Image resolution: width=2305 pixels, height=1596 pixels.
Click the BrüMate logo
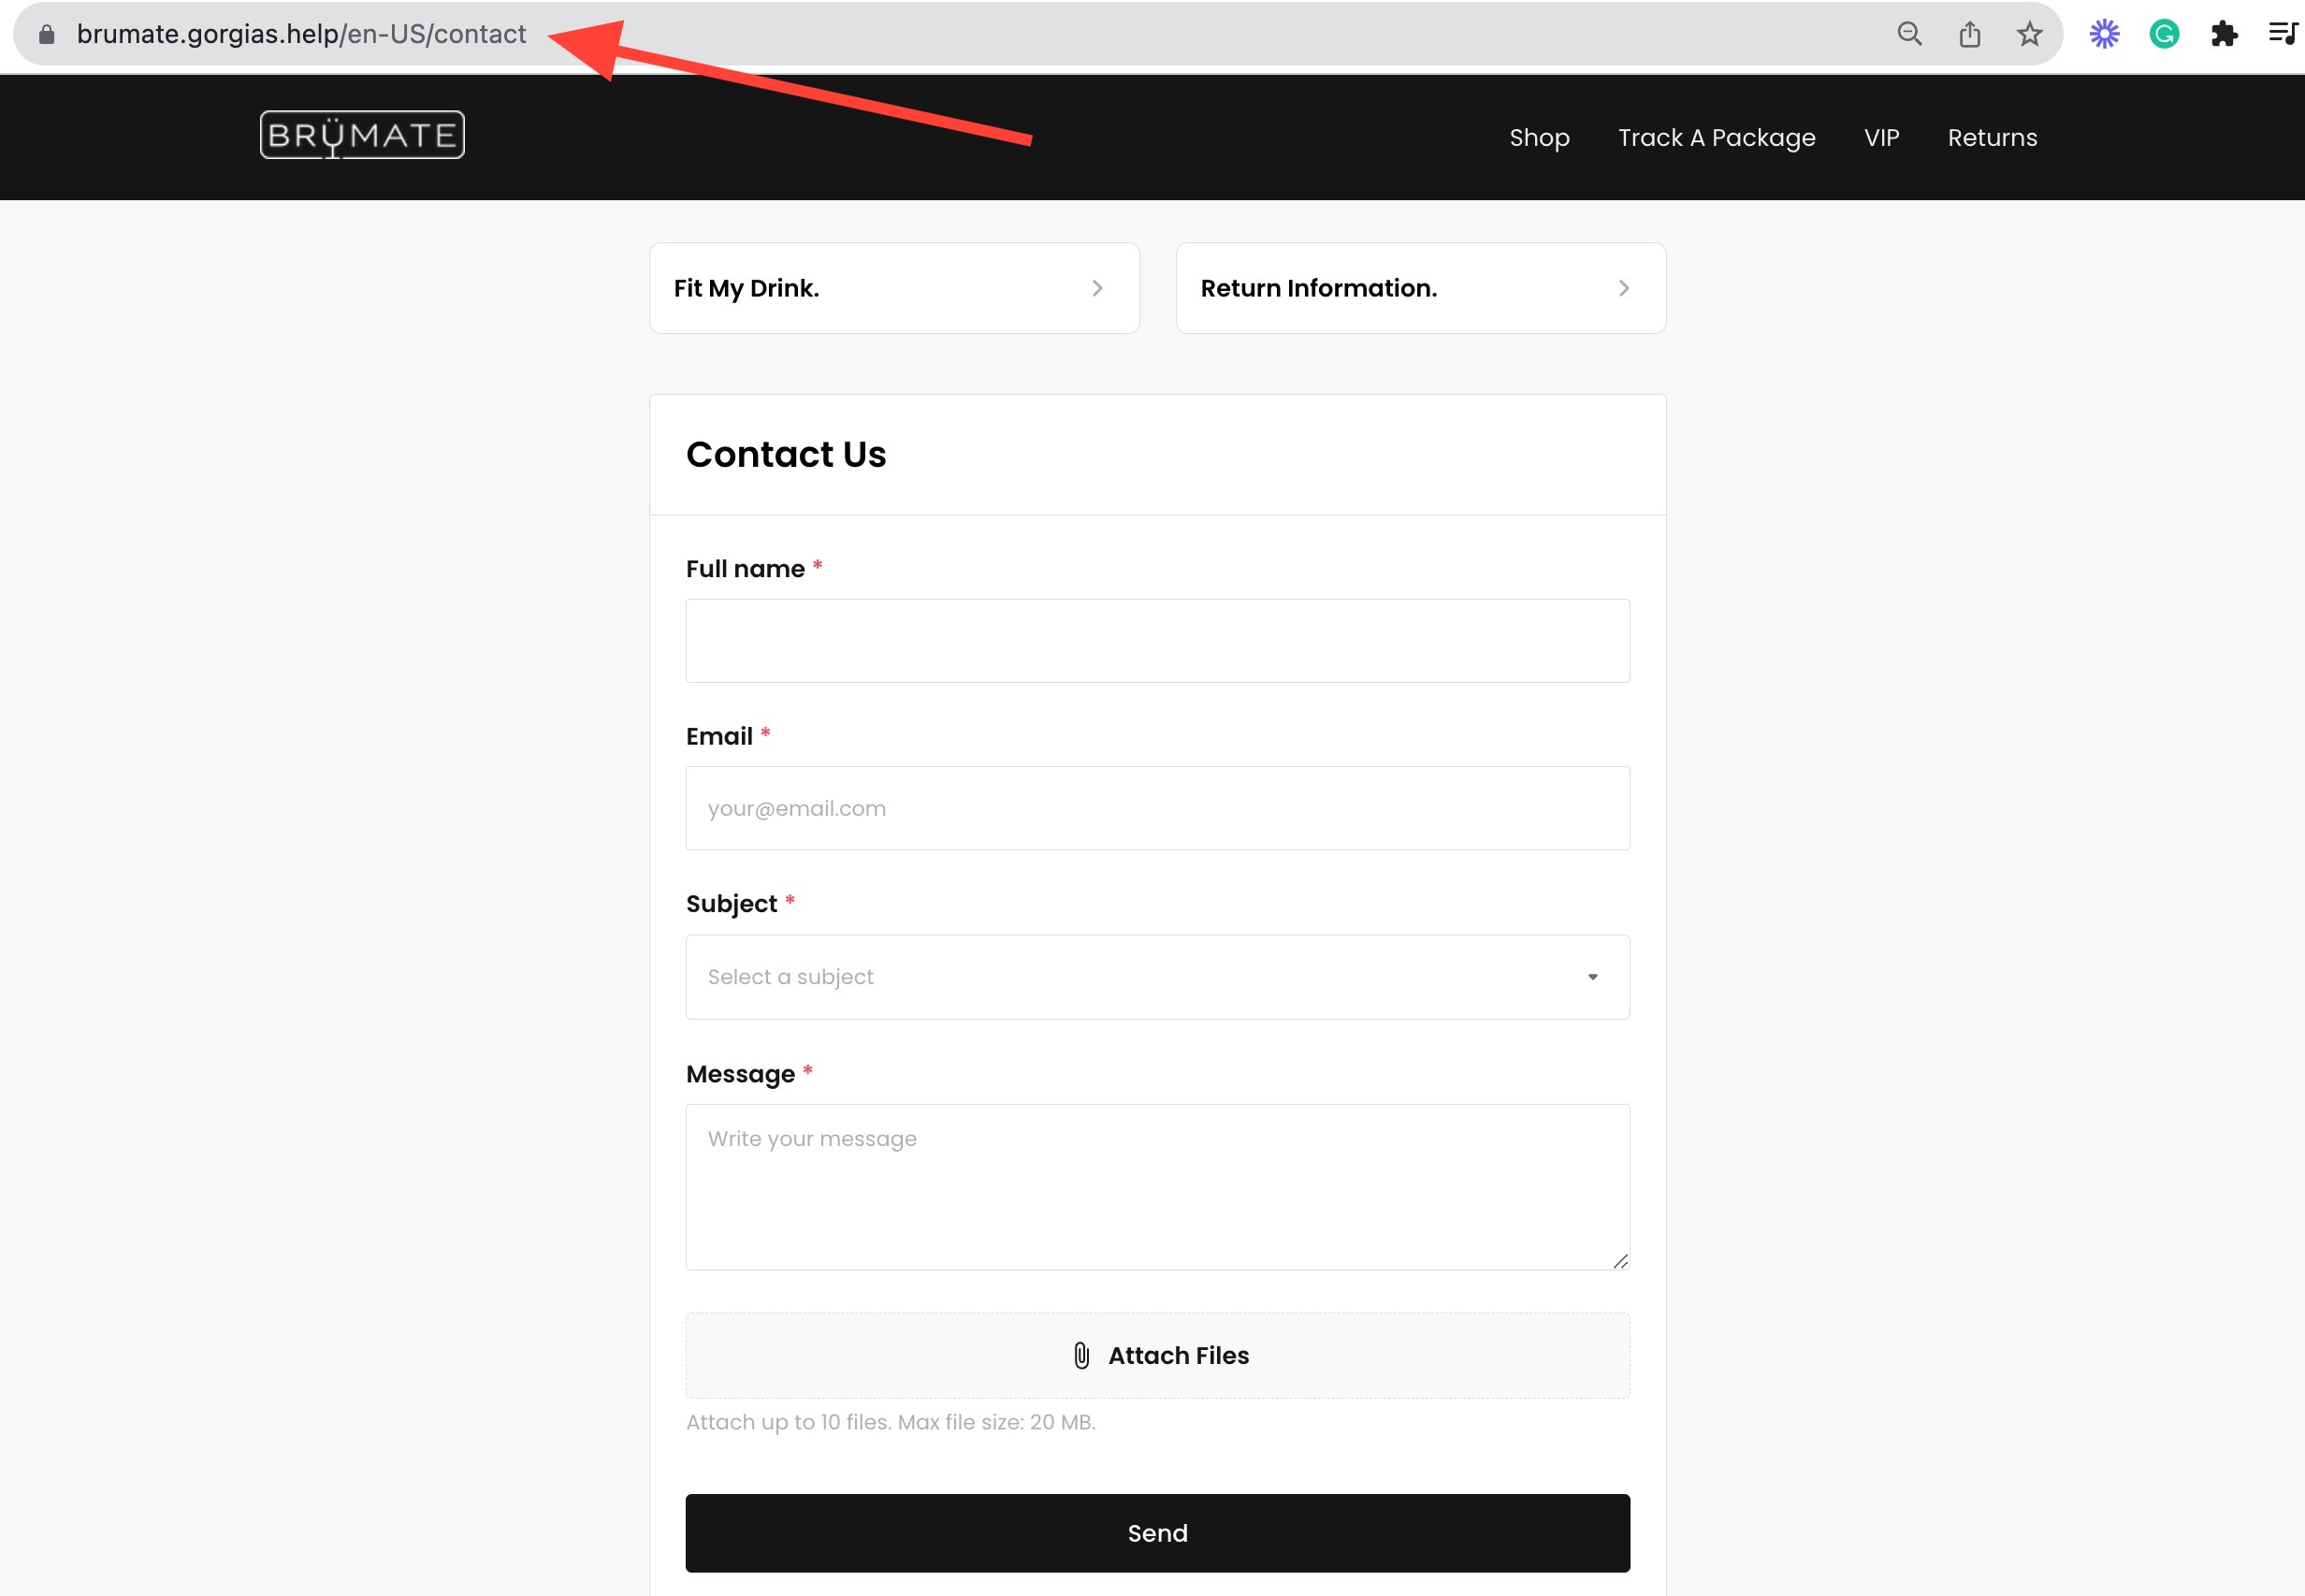pyautogui.click(x=362, y=135)
